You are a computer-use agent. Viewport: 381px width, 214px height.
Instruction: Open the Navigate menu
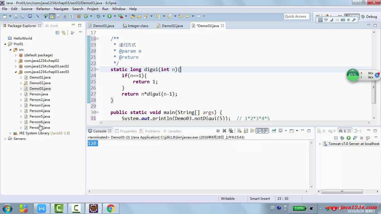61,9
